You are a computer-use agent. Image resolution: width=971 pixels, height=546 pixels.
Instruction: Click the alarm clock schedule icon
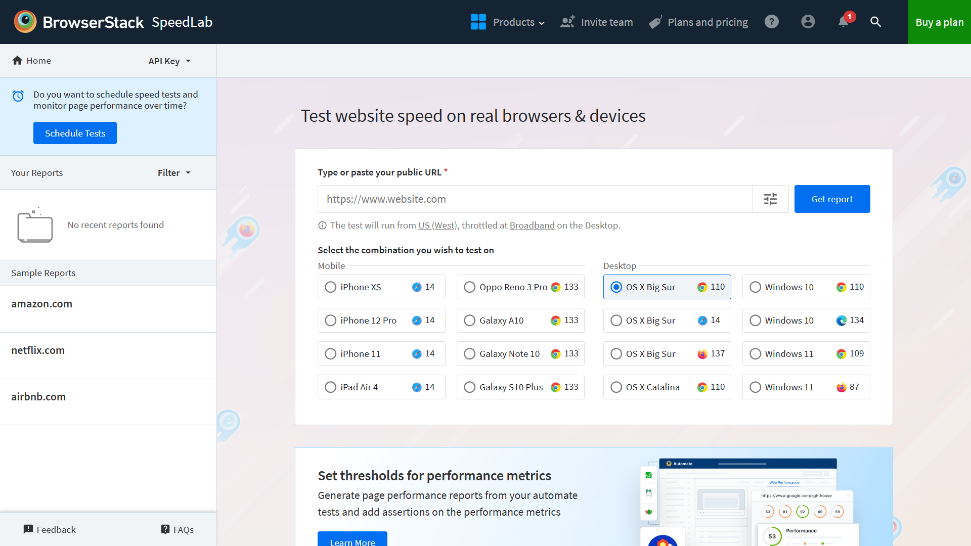tap(18, 96)
